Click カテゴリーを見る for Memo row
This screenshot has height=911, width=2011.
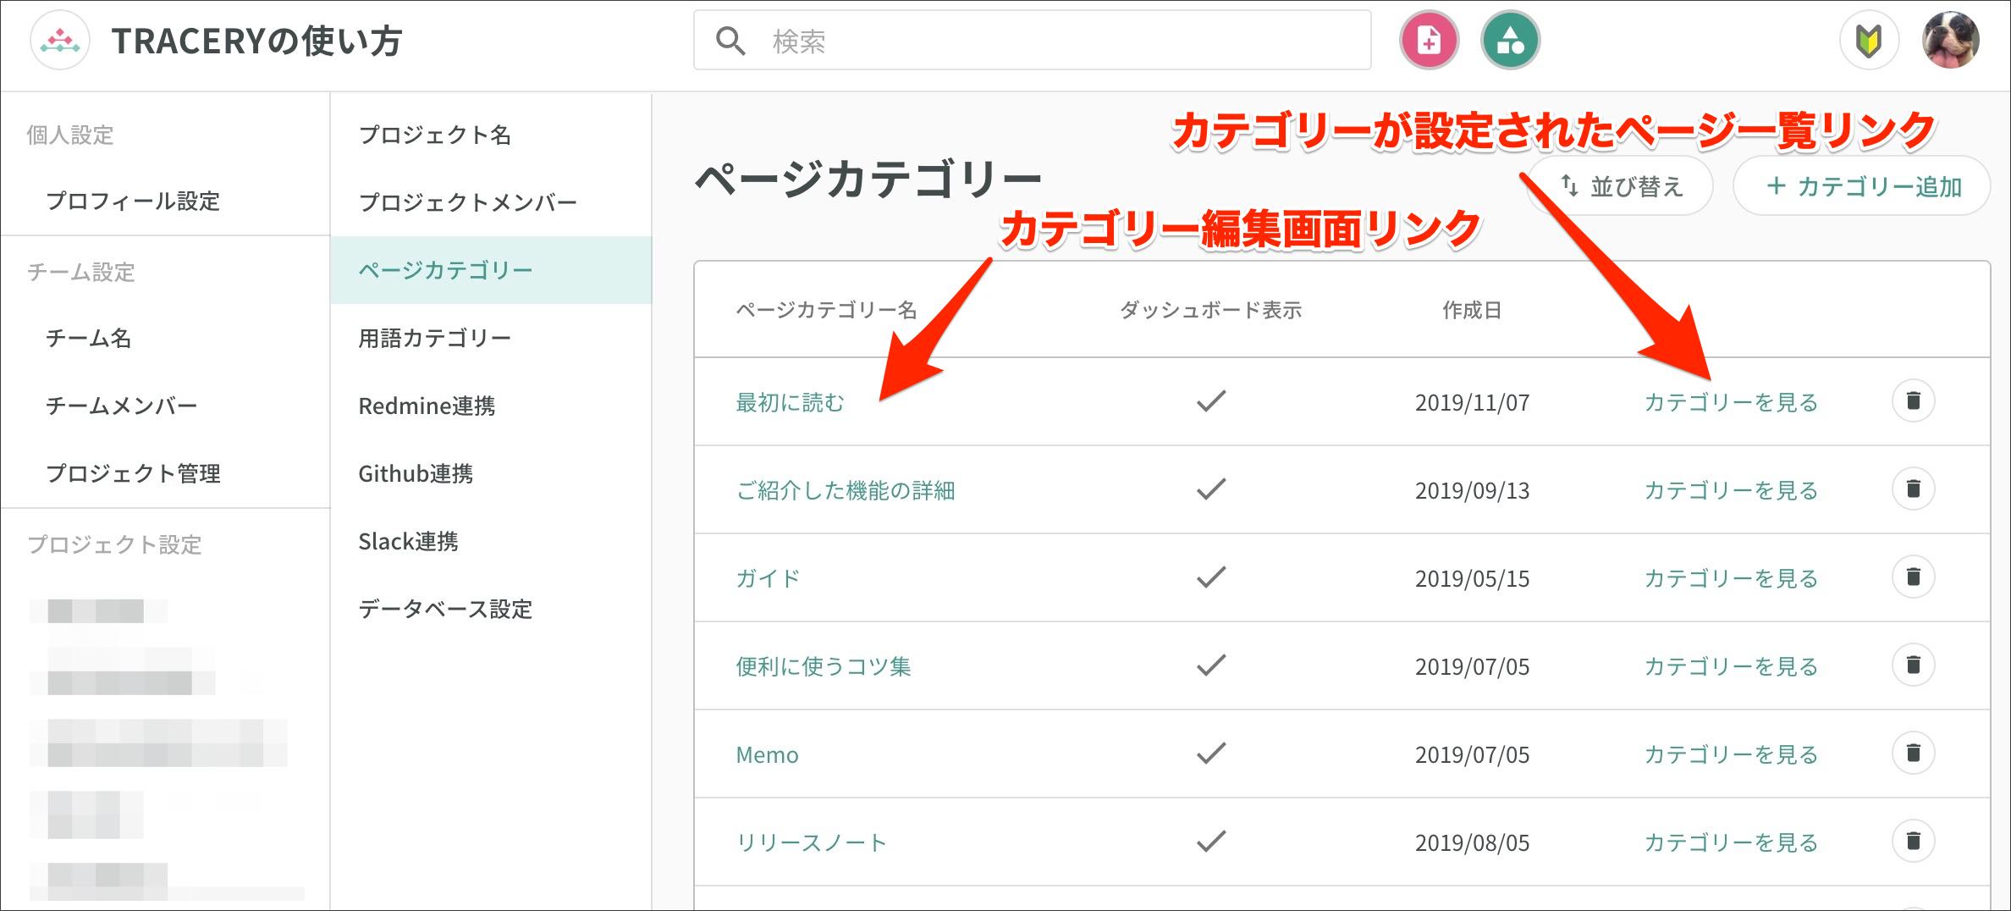(1731, 754)
